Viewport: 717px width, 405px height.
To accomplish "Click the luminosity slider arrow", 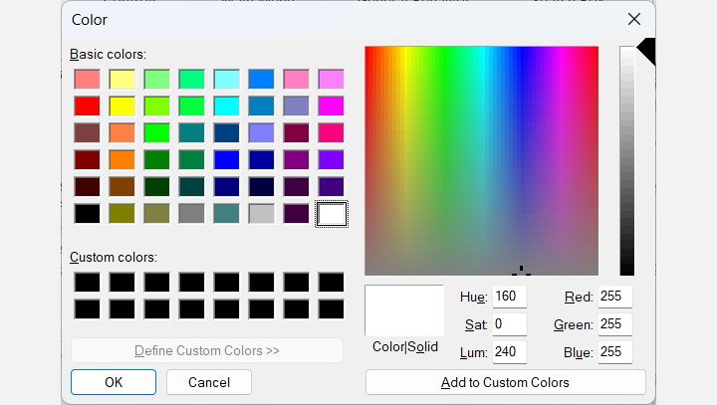I will point(645,52).
